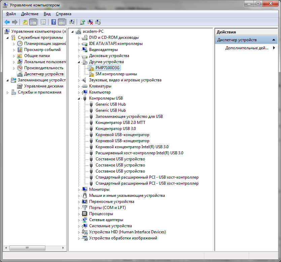281x262 pixels.
Task: Select Концентратор USB 3.0 device
Action: [115, 129]
